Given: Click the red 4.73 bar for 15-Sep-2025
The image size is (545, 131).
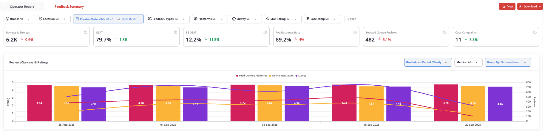Looking at the screenshot, I should click(x=344, y=103).
